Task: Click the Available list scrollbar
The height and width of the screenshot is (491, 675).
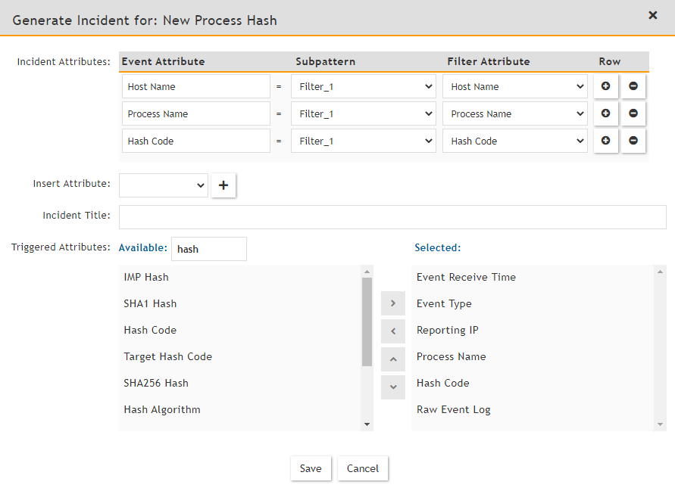Action: click(x=367, y=322)
